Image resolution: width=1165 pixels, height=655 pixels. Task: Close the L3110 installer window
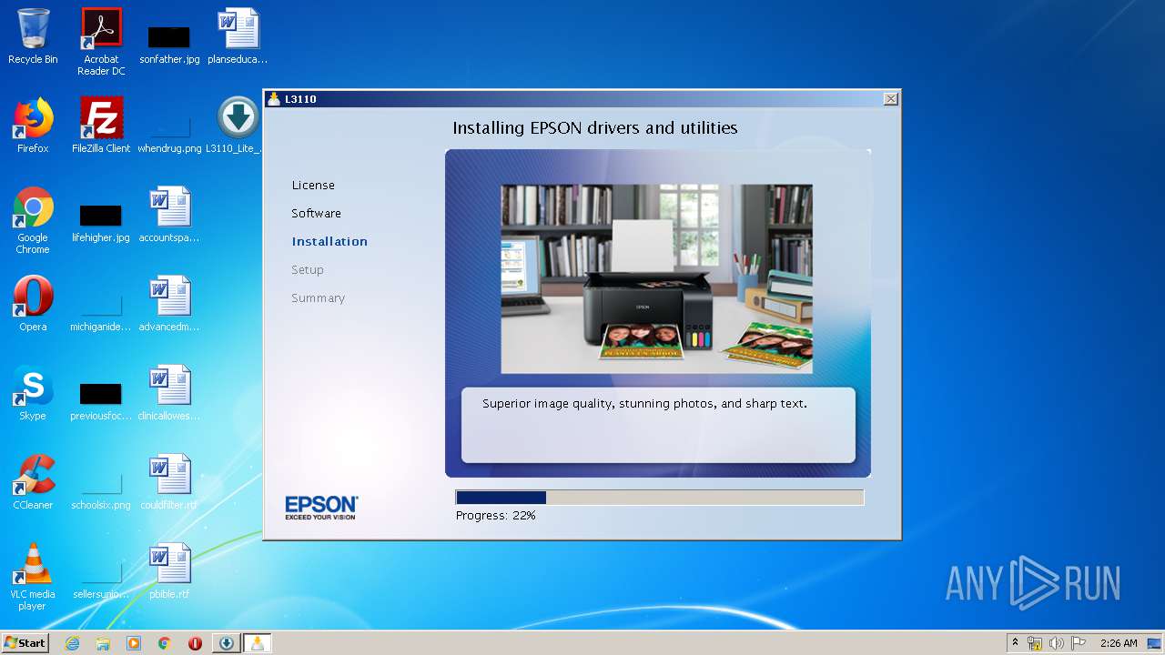[x=891, y=98]
